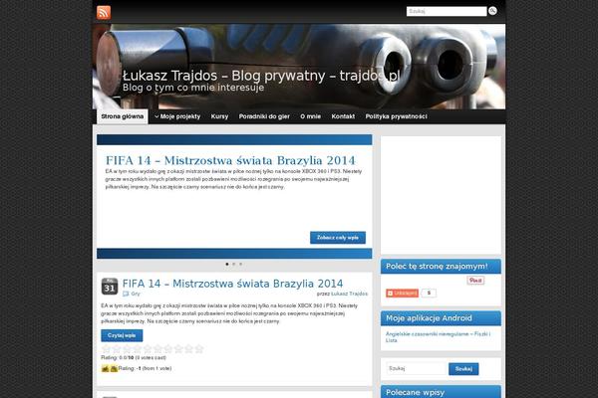Open FIFA 14 title link in slider
Screen dimensions: 598x398
(230, 160)
